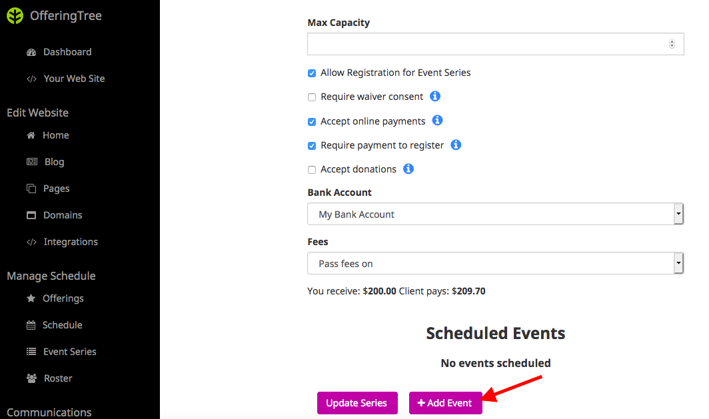The width and height of the screenshot is (709, 419).
Task: Open info icon beside Require waiver consent
Action: [x=435, y=97]
